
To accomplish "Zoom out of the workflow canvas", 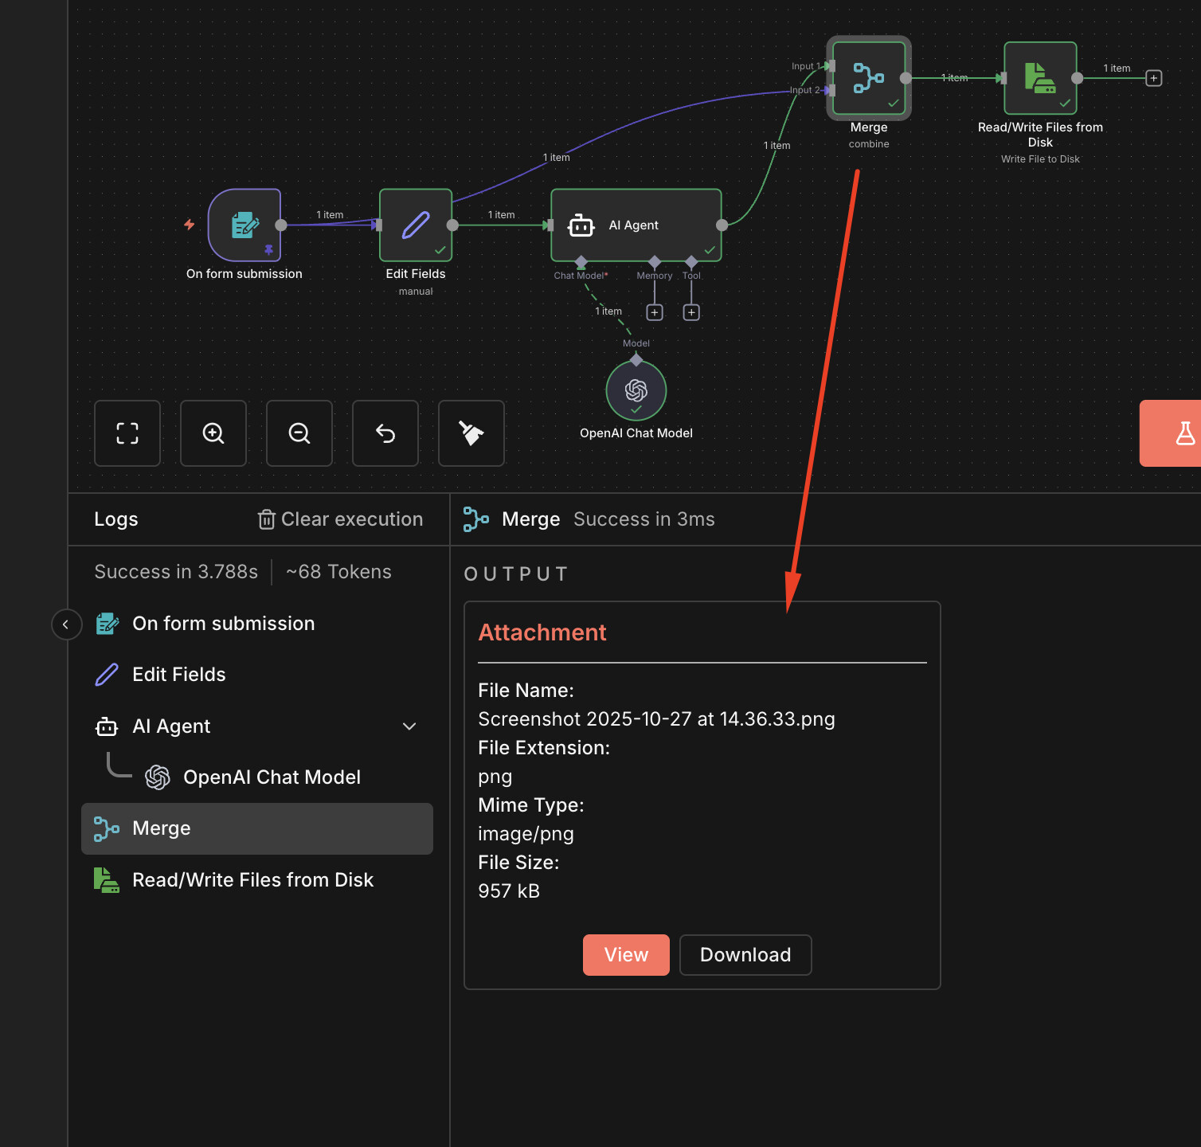I will click(299, 433).
